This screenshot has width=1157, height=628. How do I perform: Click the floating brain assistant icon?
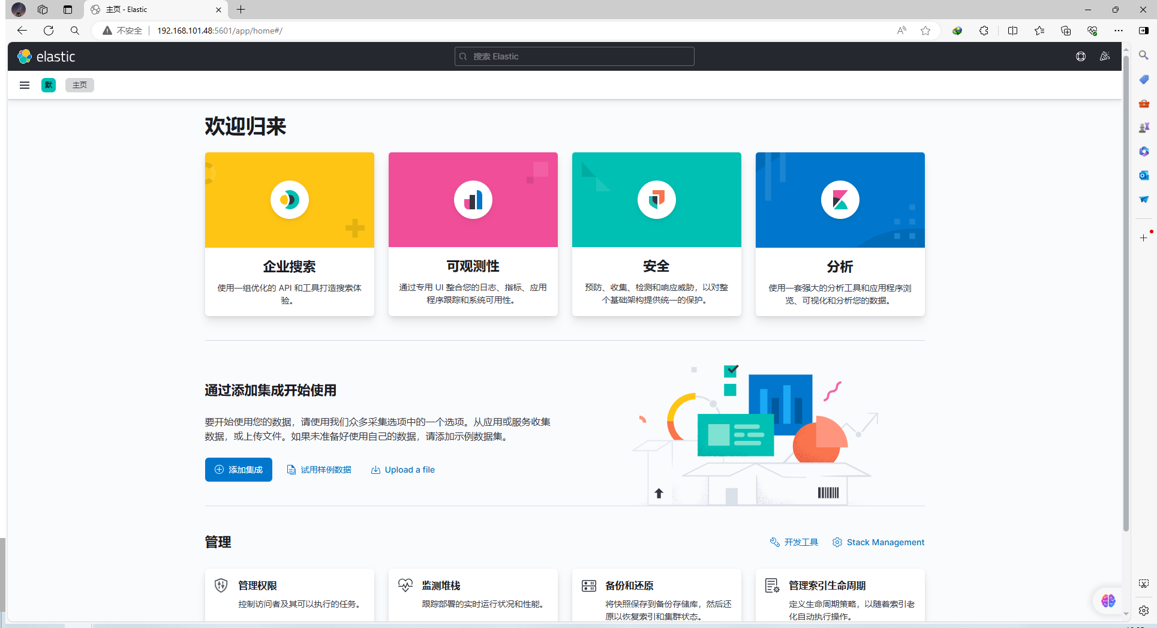tap(1108, 600)
